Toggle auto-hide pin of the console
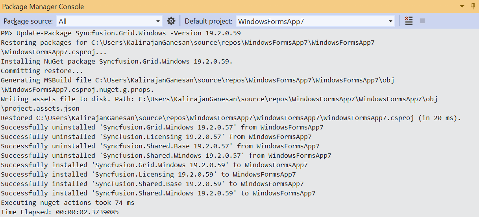Image resolution: width=479 pixels, height=217 pixels. (x=473, y=7)
